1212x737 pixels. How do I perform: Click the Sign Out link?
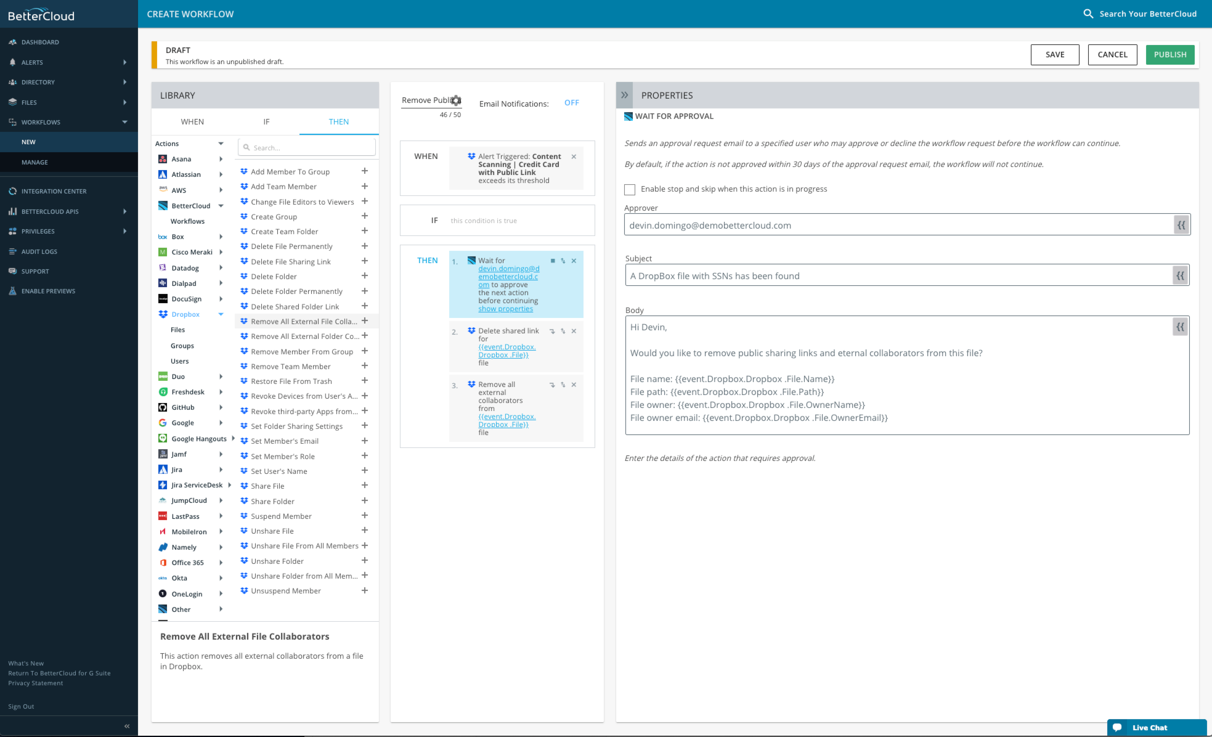click(21, 707)
